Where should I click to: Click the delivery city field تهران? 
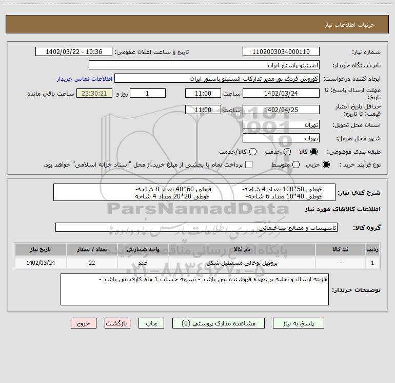[281, 138]
